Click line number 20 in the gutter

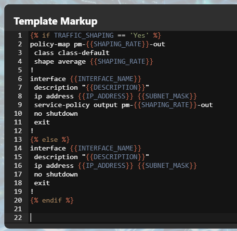tap(18, 200)
